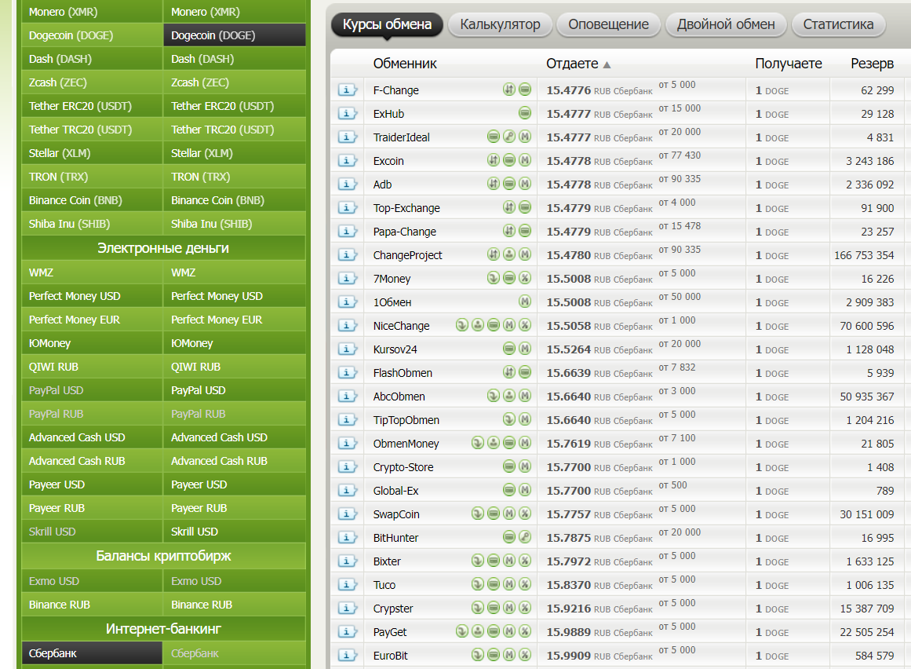
Task: Open the Калькулятор tab
Action: [x=501, y=24]
